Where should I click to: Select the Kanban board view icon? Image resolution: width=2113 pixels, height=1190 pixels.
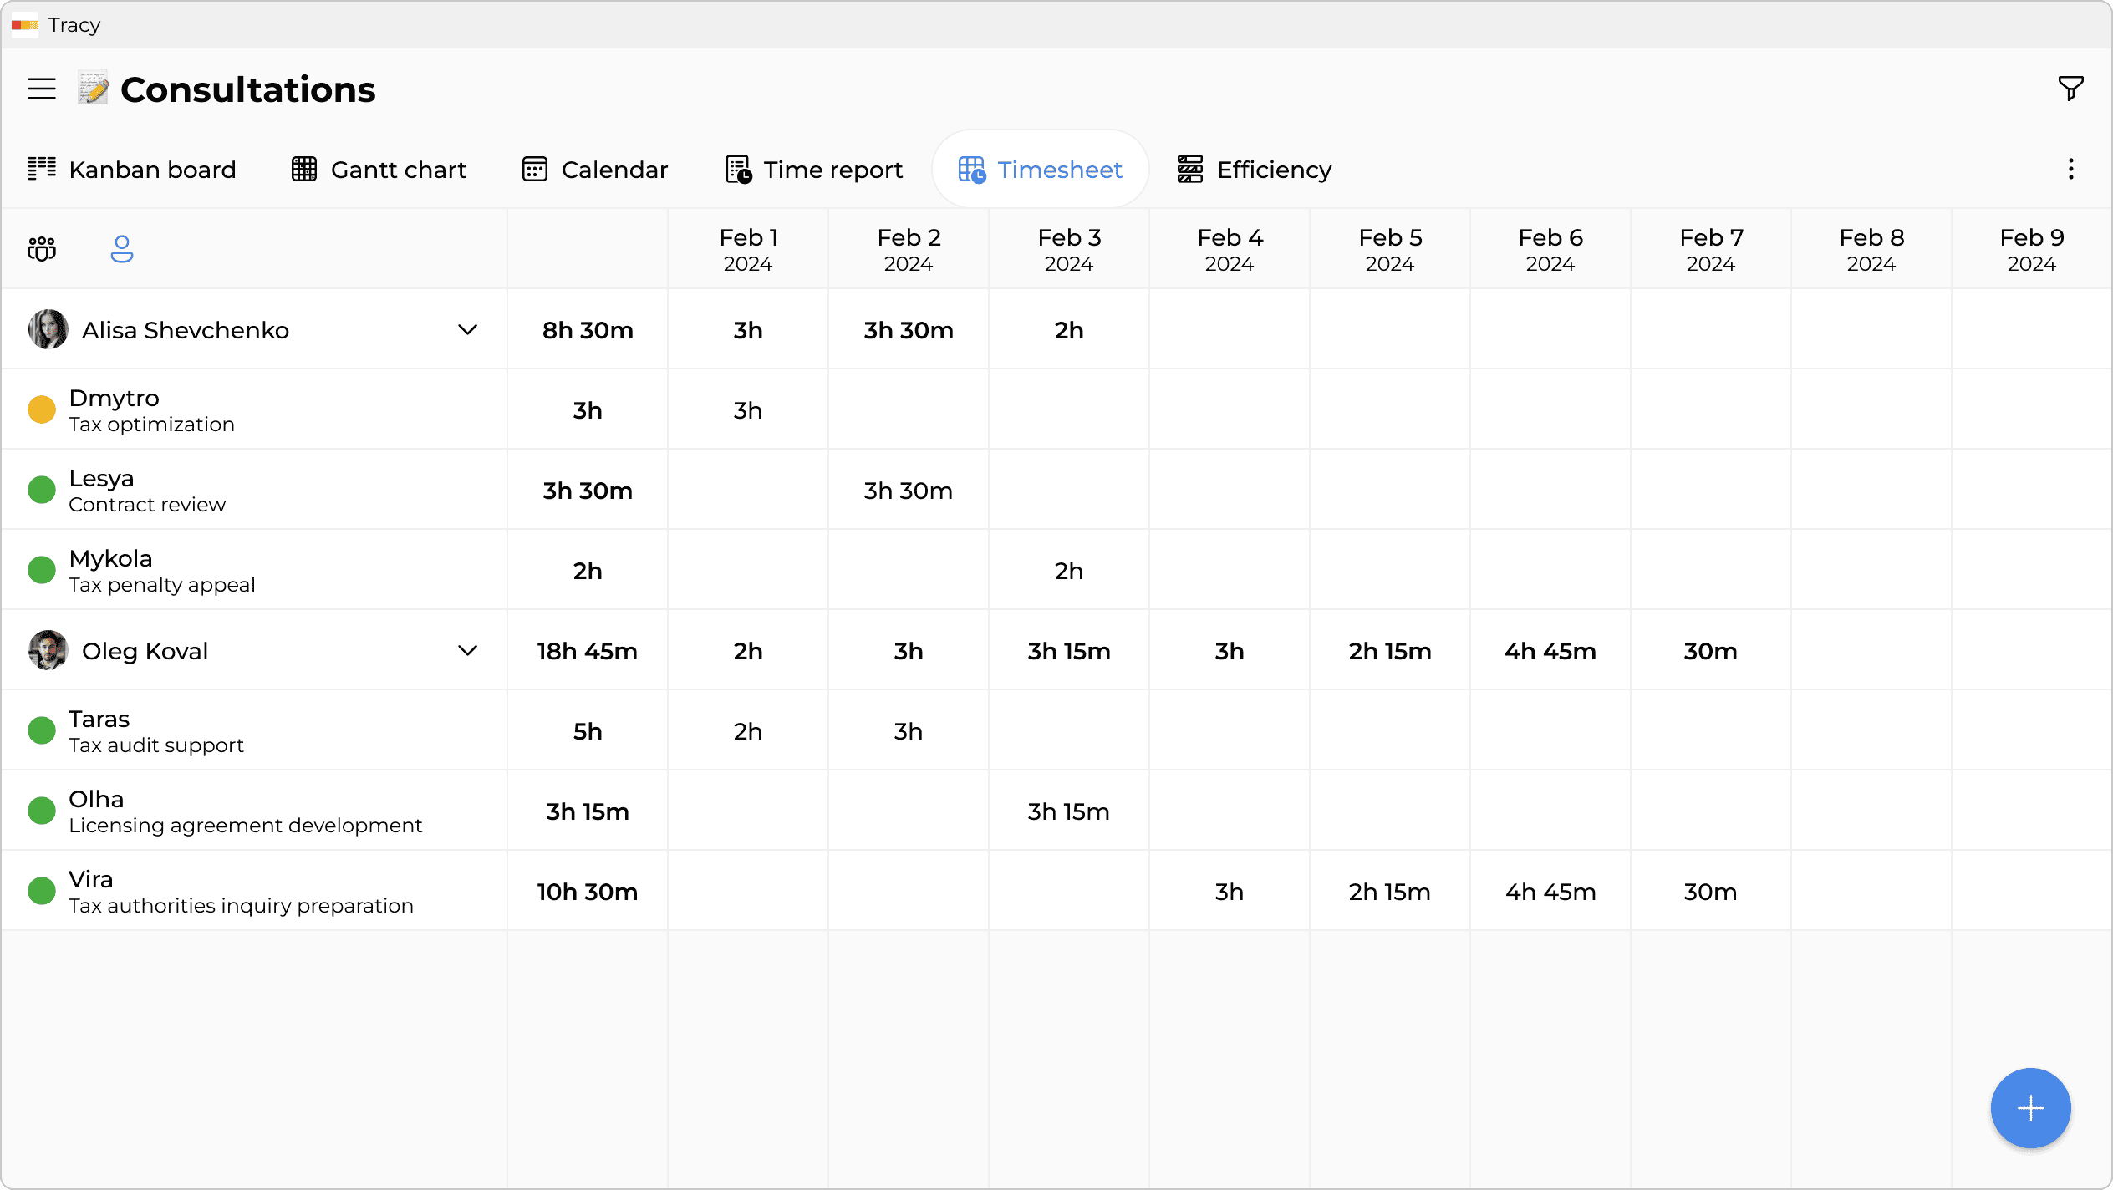point(41,169)
